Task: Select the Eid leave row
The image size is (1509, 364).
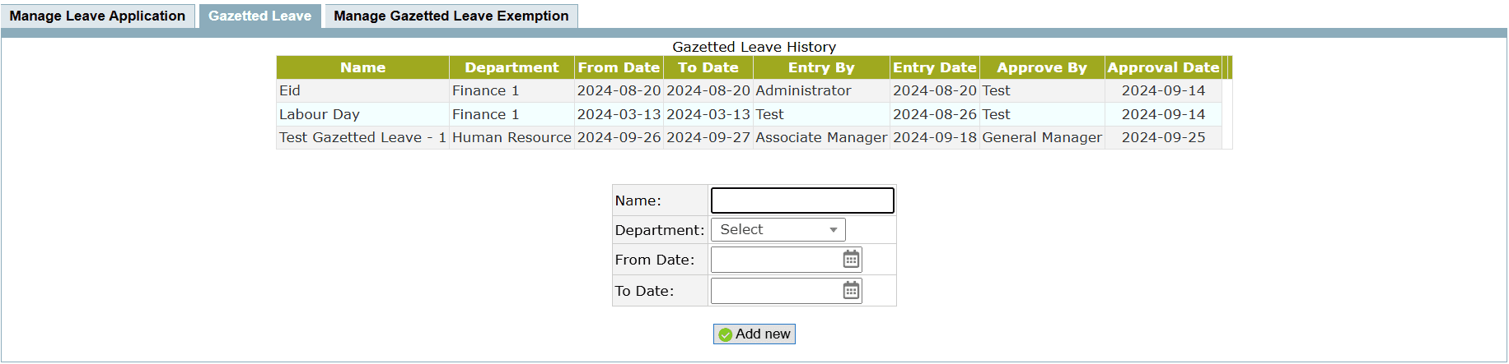Action: [290, 90]
